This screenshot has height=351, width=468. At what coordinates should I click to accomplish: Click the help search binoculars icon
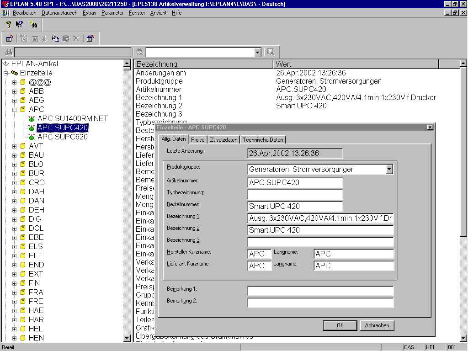(33, 25)
